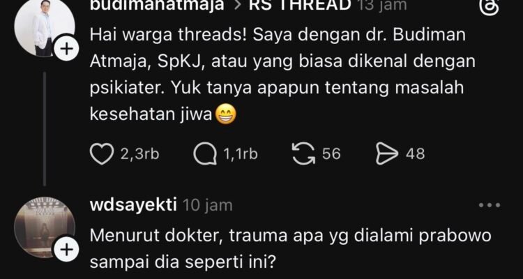523x279 pixels.
Task: View the 56 reposts count
Action: coord(331,154)
